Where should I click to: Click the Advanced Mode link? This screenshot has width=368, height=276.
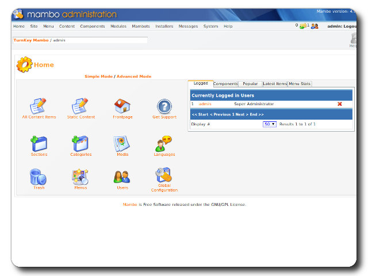point(134,76)
